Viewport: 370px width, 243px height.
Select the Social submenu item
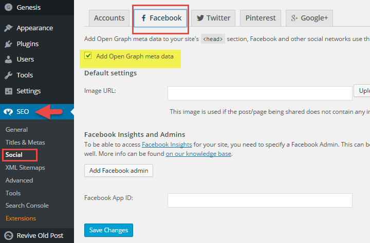tap(14, 155)
